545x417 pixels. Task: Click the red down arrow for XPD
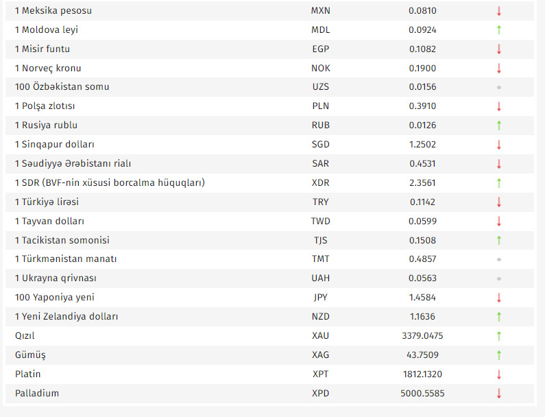tap(499, 394)
